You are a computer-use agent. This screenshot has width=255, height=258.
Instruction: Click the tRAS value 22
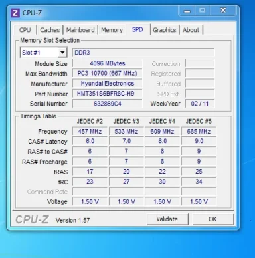click(x=162, y=172)
